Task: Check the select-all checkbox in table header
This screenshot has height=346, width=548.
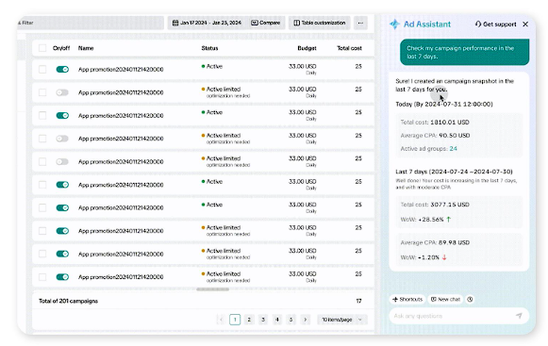Action: [42, 48]
